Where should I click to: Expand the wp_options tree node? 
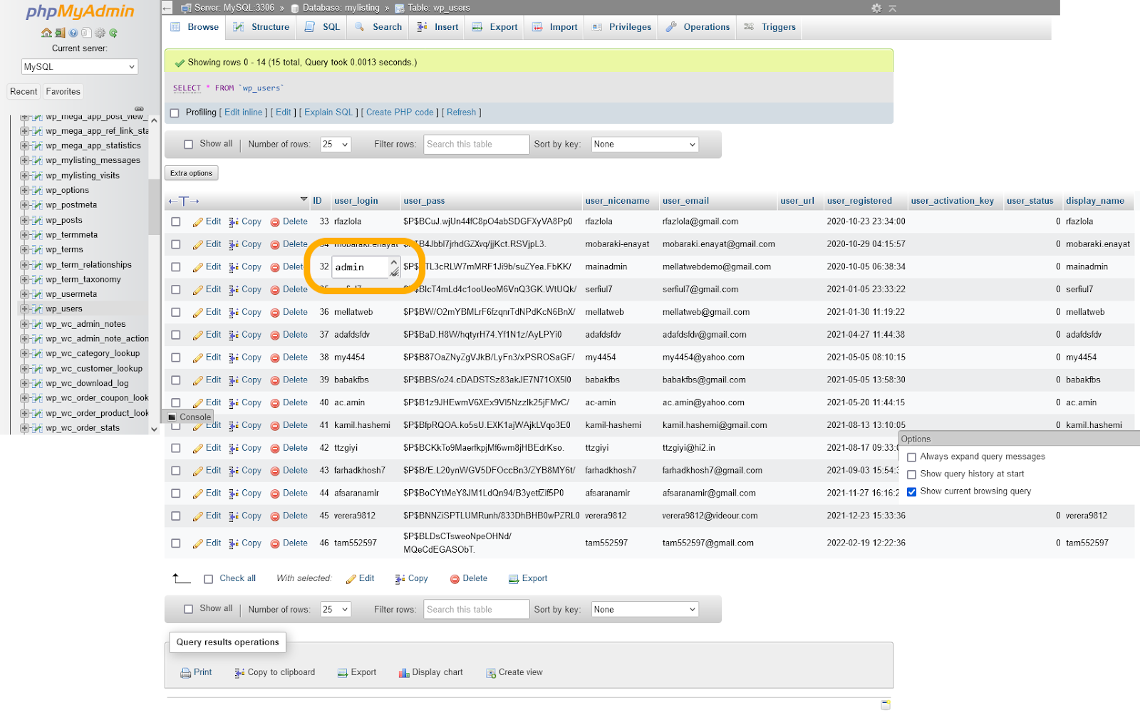pyautogui.click(x=25, y=190)
